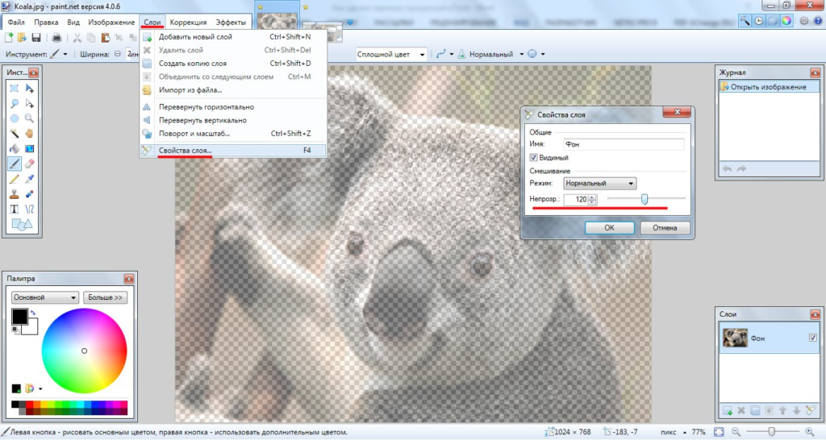The image size is (826, 440).
Task: Pick the Text tool icon
Action: [x=15, y=209]
